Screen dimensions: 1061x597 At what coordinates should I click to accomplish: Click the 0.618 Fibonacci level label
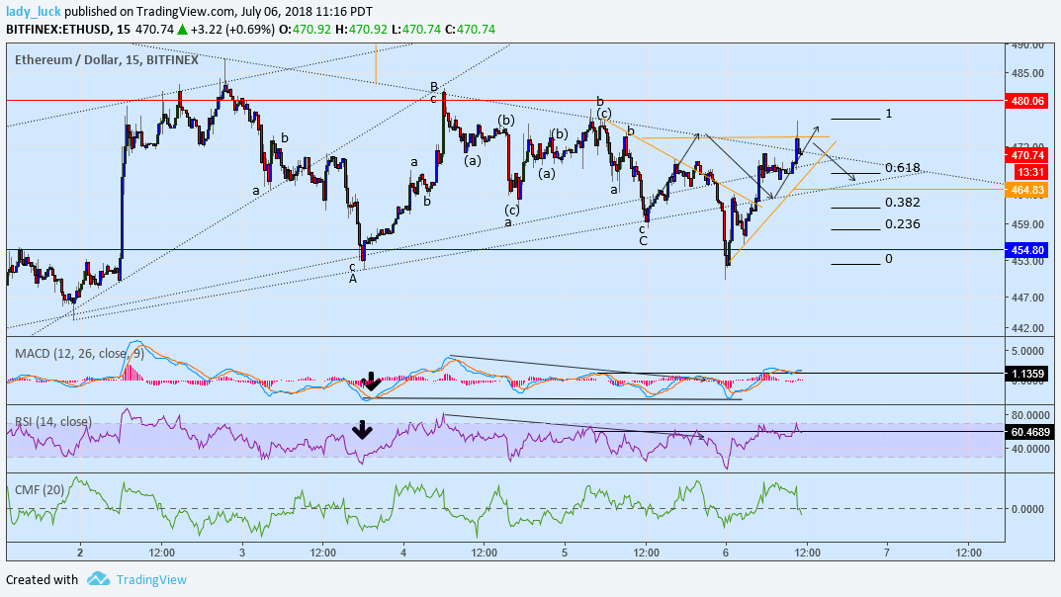(903, 168)
